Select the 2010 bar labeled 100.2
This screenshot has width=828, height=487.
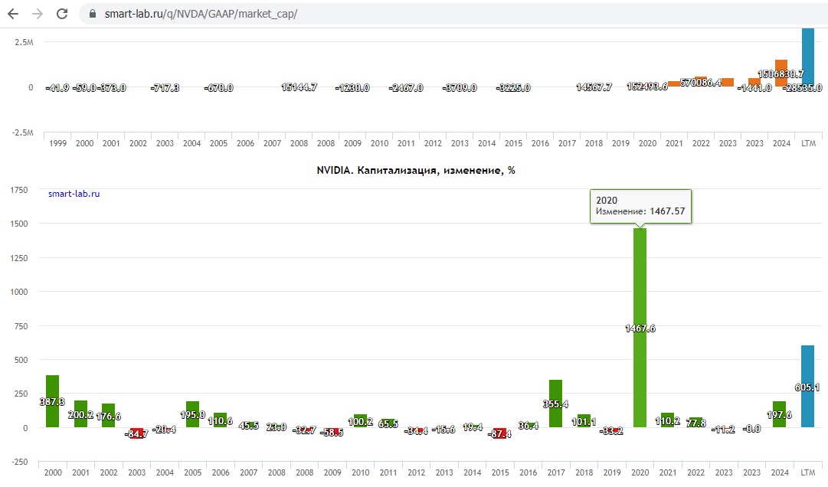click(360, 420)
